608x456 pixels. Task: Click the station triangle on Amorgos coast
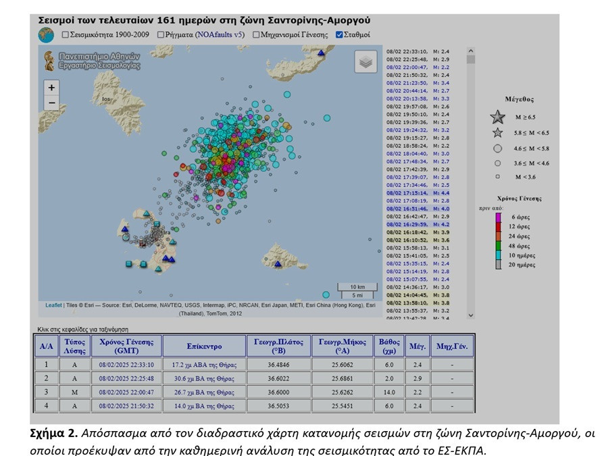(x=321, y=53)
